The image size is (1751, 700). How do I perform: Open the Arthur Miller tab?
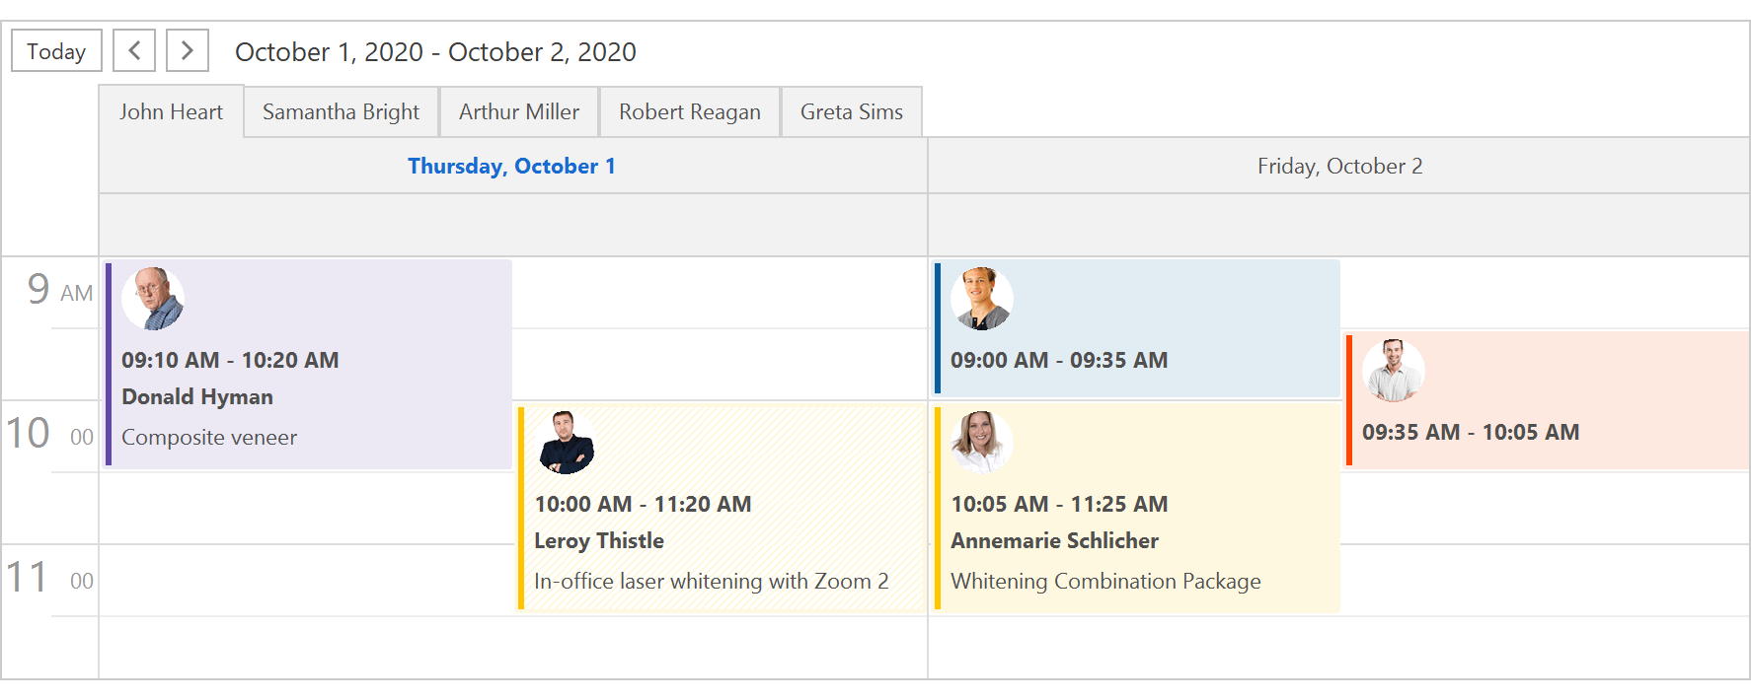(519, 112)
